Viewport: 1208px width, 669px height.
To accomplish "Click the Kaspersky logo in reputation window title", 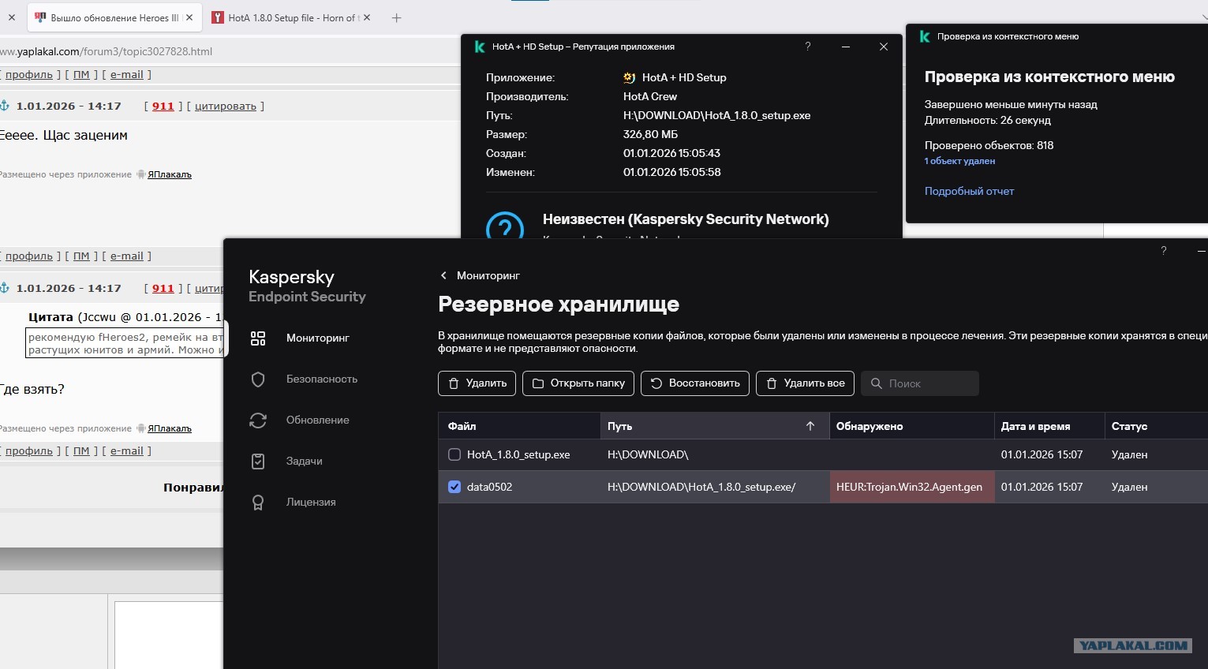I will pyautogui.click(x=479, y=47).
